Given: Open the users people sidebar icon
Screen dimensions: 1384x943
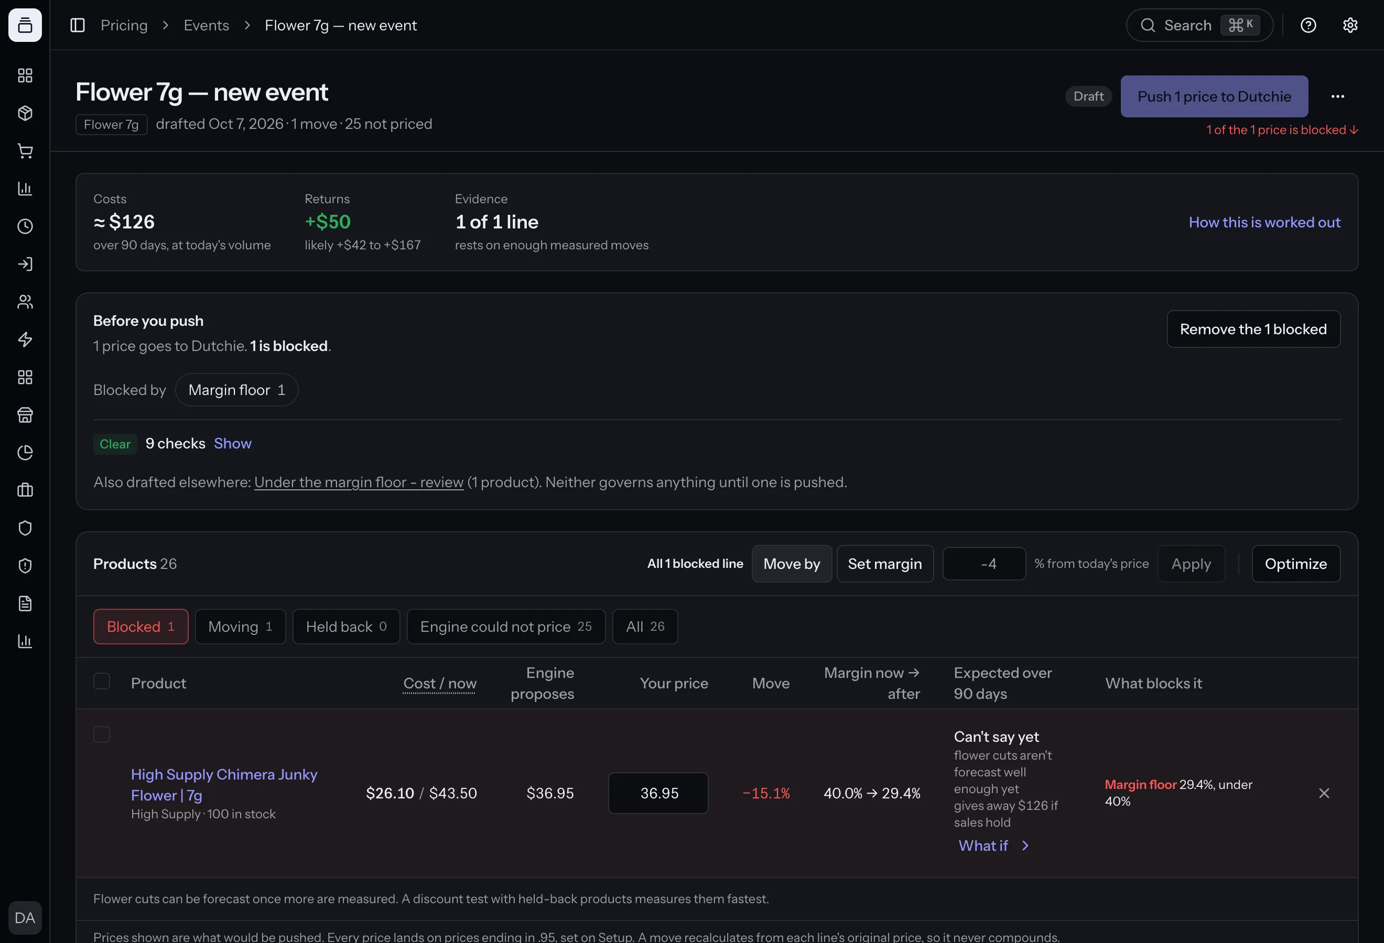Looking at the screenshot, I should tap(25, 302).
